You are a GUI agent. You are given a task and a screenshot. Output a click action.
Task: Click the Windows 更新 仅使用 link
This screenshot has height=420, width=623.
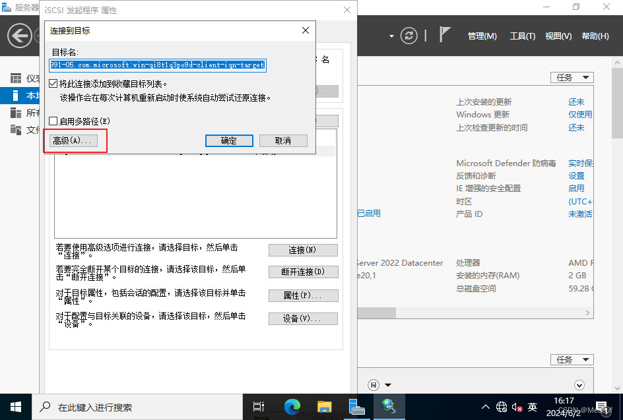click(580, 115)
